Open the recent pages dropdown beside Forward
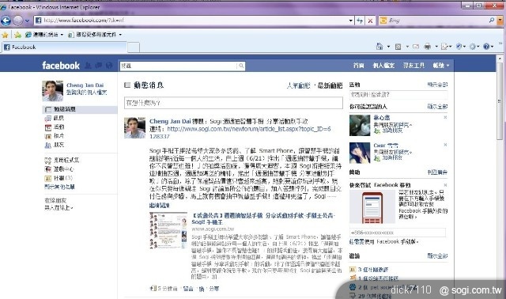Viewport: 506px width, 299px height. pyautogui.click(x=27, y=21)
